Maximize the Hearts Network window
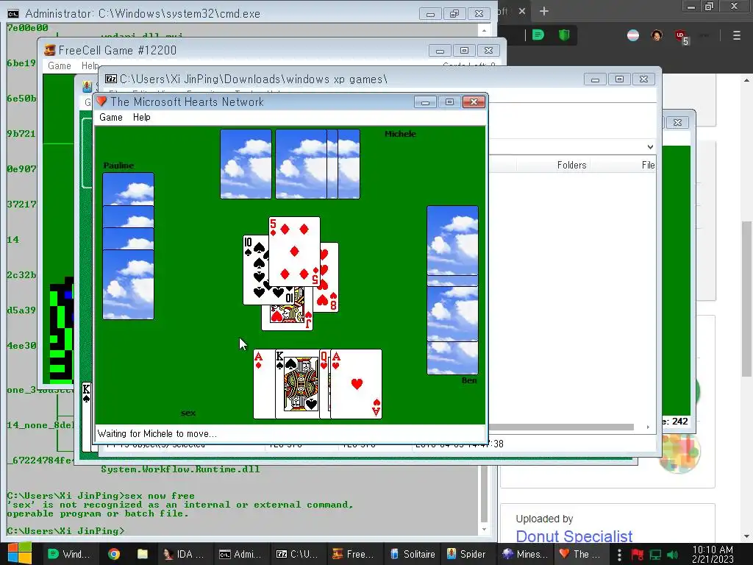 point(449,102)
